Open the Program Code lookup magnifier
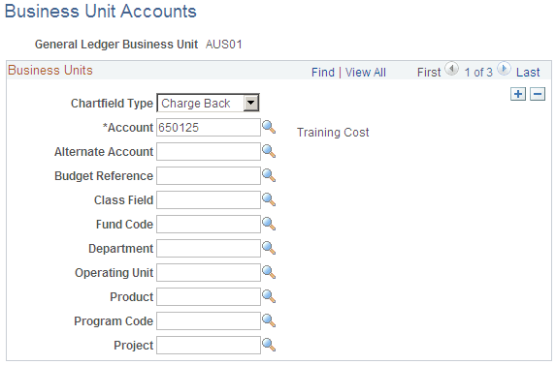 click(x=269, y=320)
